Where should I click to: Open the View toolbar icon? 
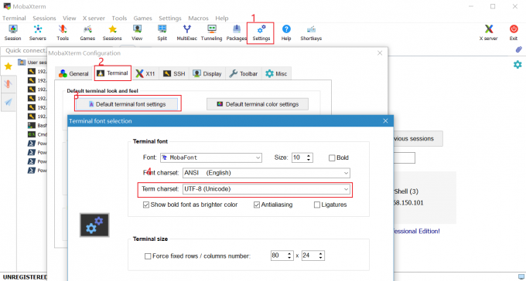point(137,33)
